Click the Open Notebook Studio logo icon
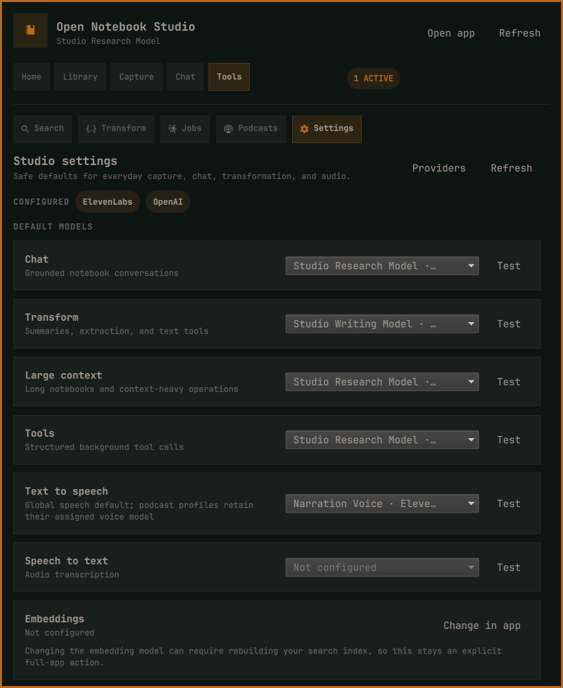This screenshot has width=563, height=688. tap(30, 30)
